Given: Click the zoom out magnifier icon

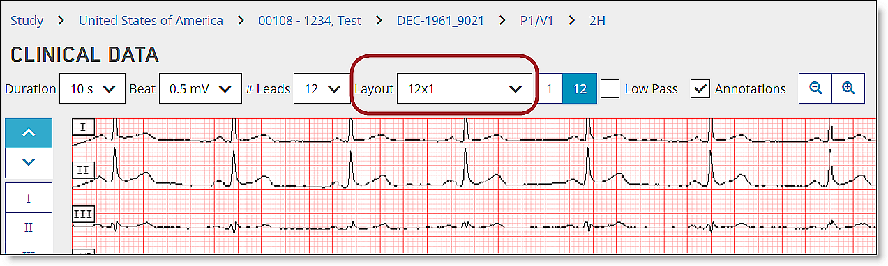Looking at the screenshot, I should pyautogui.click(x=815, y=88).
